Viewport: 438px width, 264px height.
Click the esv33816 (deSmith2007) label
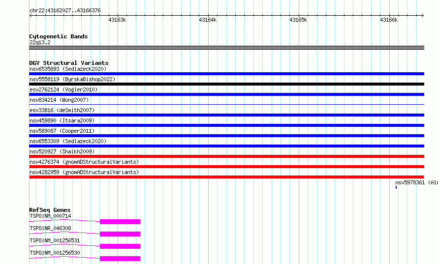pos(62,110)
